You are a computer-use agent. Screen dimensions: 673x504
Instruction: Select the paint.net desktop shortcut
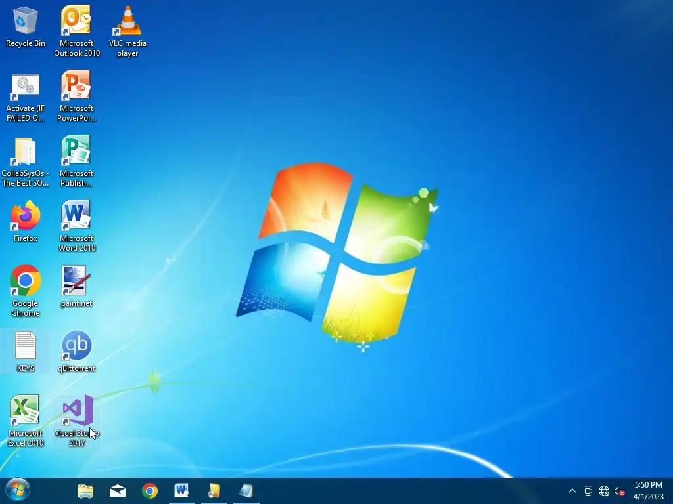pyautogui.click(x=77, y=286)
